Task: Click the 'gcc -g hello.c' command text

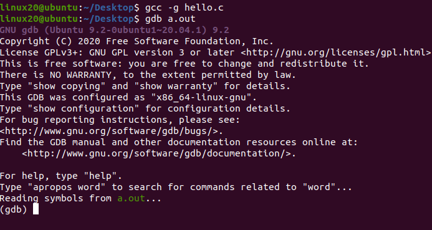Action: pyautogui.click(x=184, y=7)
